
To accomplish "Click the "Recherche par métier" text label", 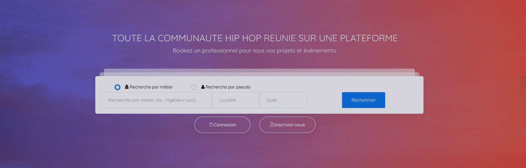I will tap(151, 87).
